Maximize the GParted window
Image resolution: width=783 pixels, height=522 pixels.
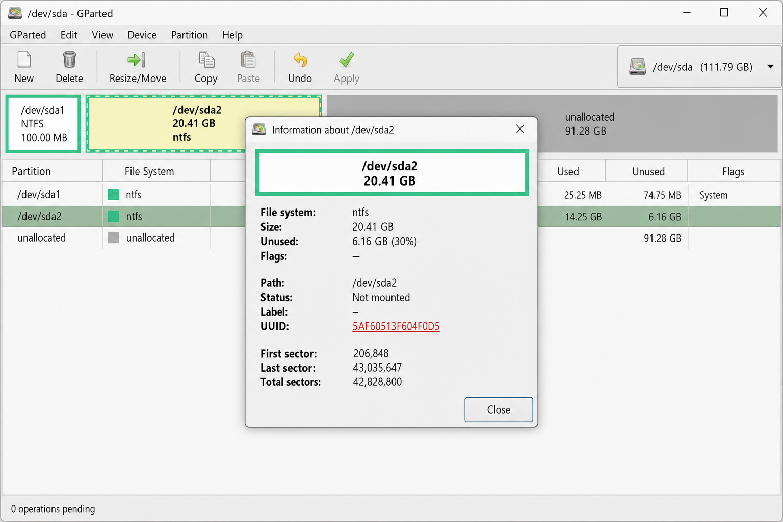[x=724, y=13]
